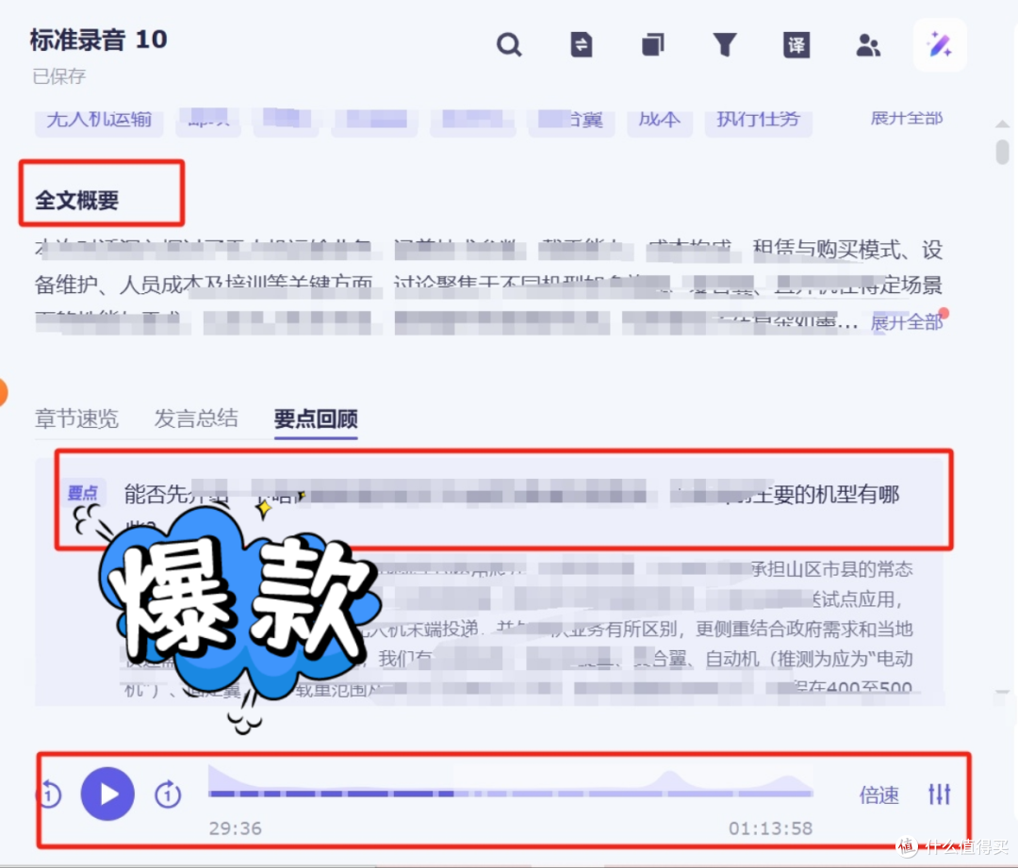Click the 全文概要 heading

click(76, 200)
